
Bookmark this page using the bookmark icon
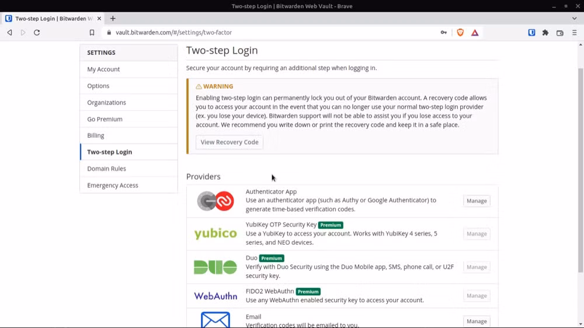click(x=92, y=33)
